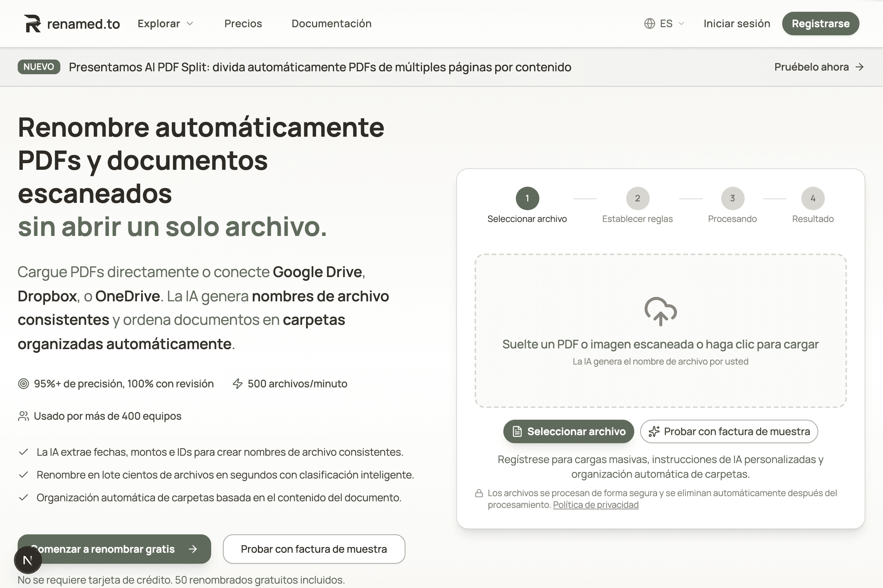
Task: Click the target icon next to precision stat
Action: 23,384
